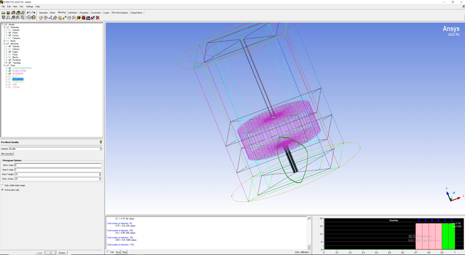The width and height of the screenshot is (465, 255).
Task: Click the Max X value input field
Action: coord(58,169)
